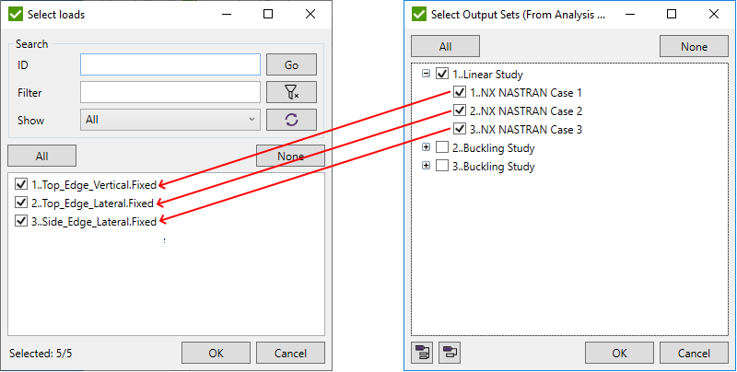This screenshot has height=372, width=737.
Task: Uncheck 2..NX NASTRAN Case 2 checkbox
Action: [x=460, y=111]
